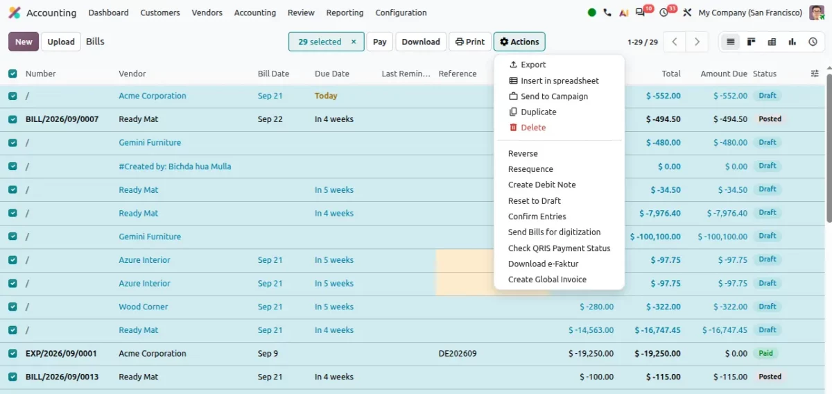Switch to activity view
This screenshot has height=394, width=832.
813,42
